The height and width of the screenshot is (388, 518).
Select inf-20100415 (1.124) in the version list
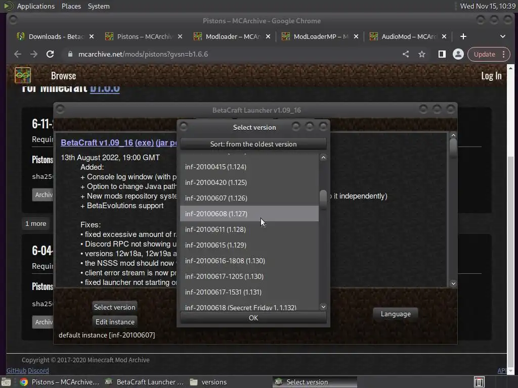(249, 167)
